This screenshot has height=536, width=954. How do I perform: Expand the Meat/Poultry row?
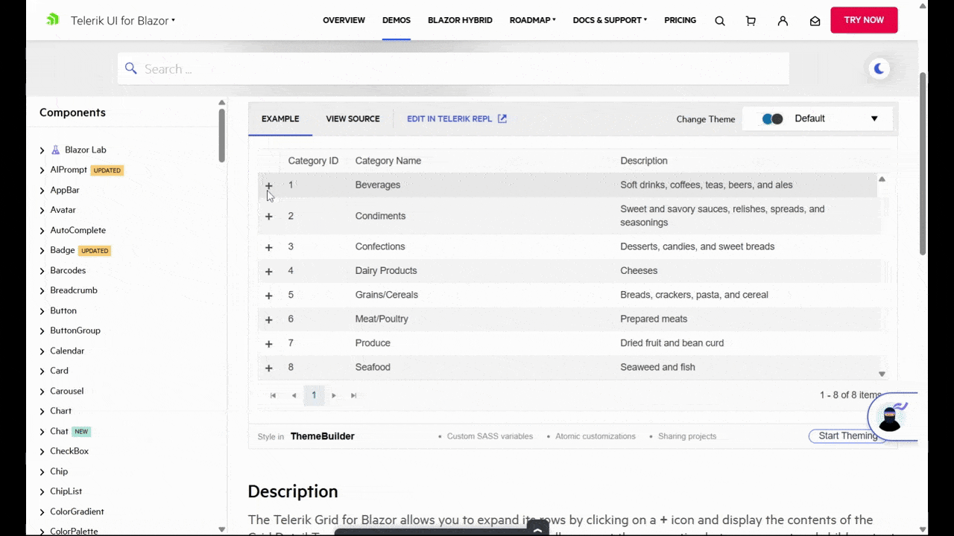pyautogui.click(x=269, y=320)
